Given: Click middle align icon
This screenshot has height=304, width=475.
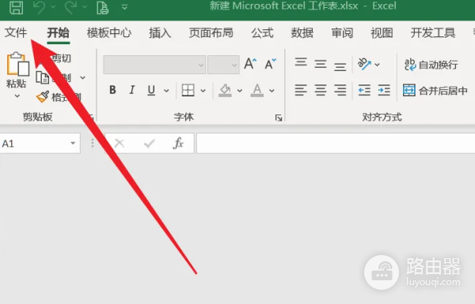Looking at the screenshot, I should 321,64.
